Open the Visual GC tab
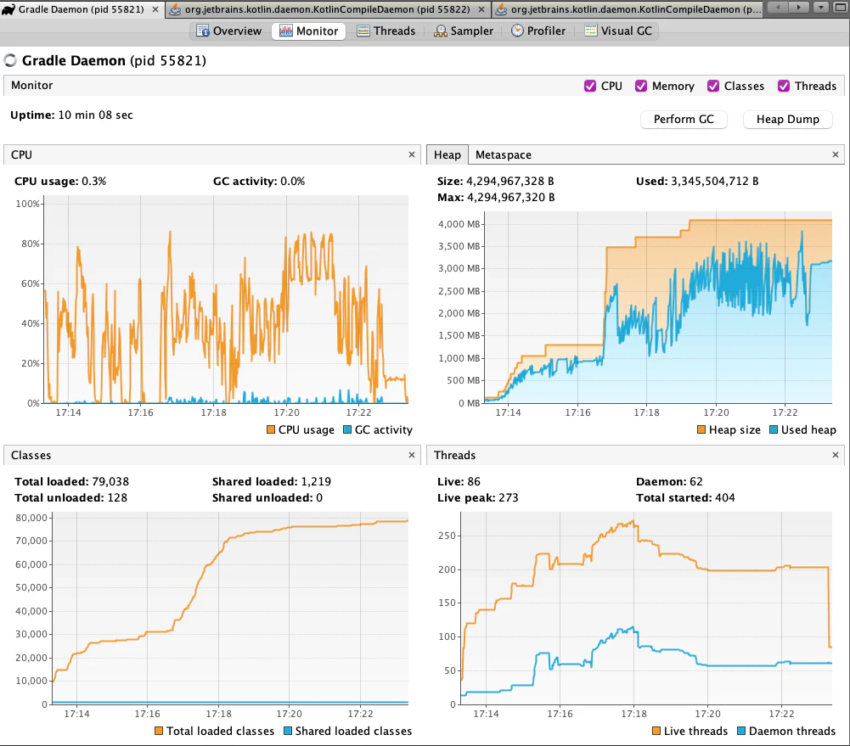 (x=618, y=31)
